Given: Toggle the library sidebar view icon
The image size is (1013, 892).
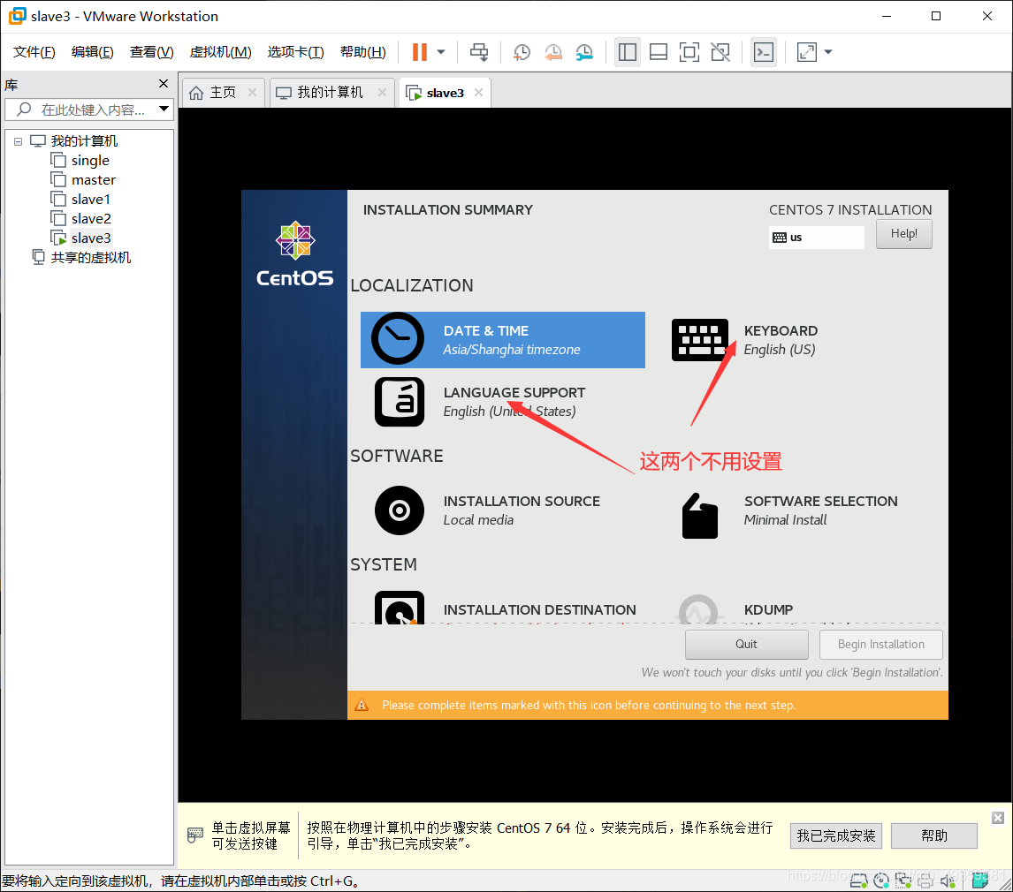Looking at the screenshot, I should [628, 52].
